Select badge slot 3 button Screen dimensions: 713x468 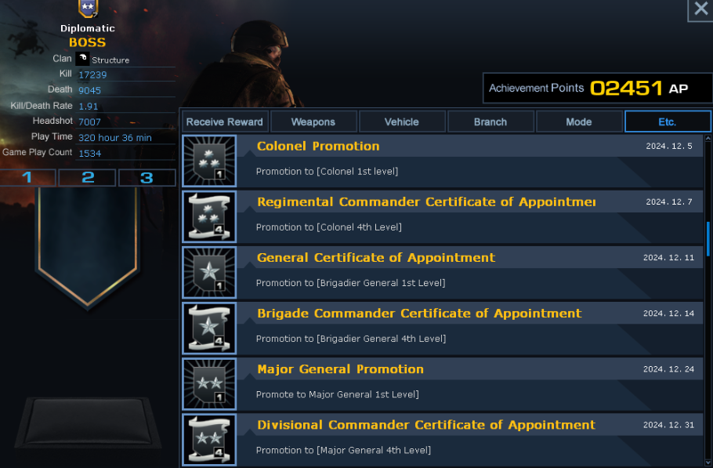click(147, 177)
